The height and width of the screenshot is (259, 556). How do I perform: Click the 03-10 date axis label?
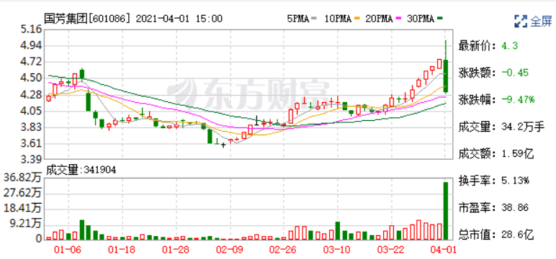338,250
